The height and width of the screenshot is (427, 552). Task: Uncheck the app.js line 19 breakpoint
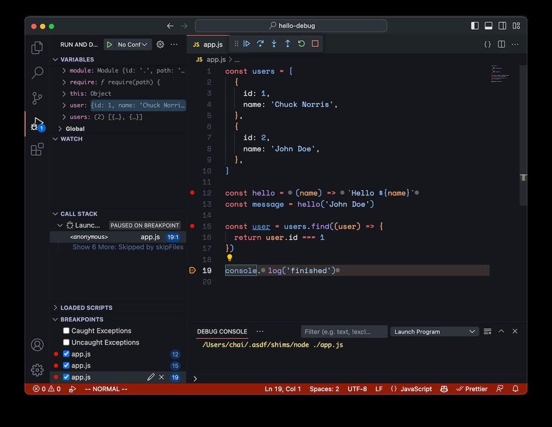[66, 377]
